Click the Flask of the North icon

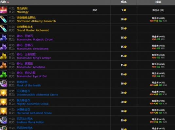(4, 84)
